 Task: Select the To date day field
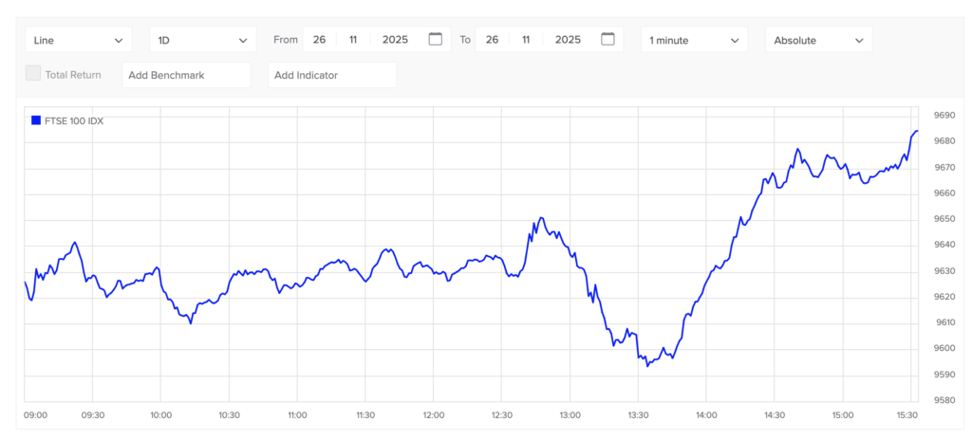point(492,40)
